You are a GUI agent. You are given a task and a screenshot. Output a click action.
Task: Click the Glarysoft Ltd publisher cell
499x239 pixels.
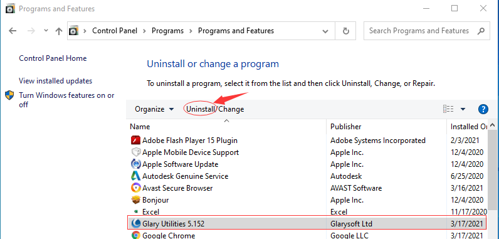click(351, 224)
